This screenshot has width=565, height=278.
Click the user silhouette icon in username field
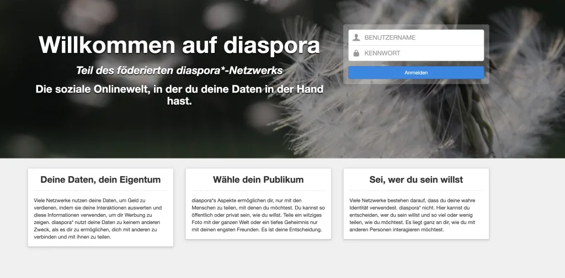pyautogui.click(x=356, y=37)
